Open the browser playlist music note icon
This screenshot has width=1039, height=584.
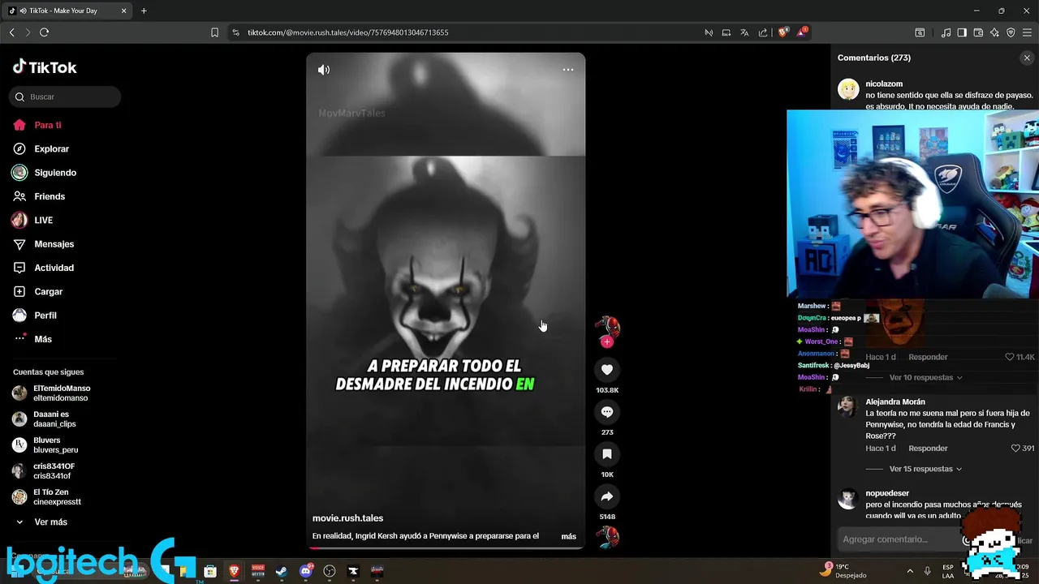[946, 32]
